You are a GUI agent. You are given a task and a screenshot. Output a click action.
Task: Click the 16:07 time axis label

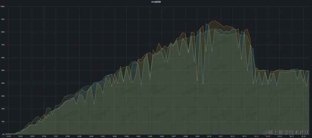click(x=174, y=137)
